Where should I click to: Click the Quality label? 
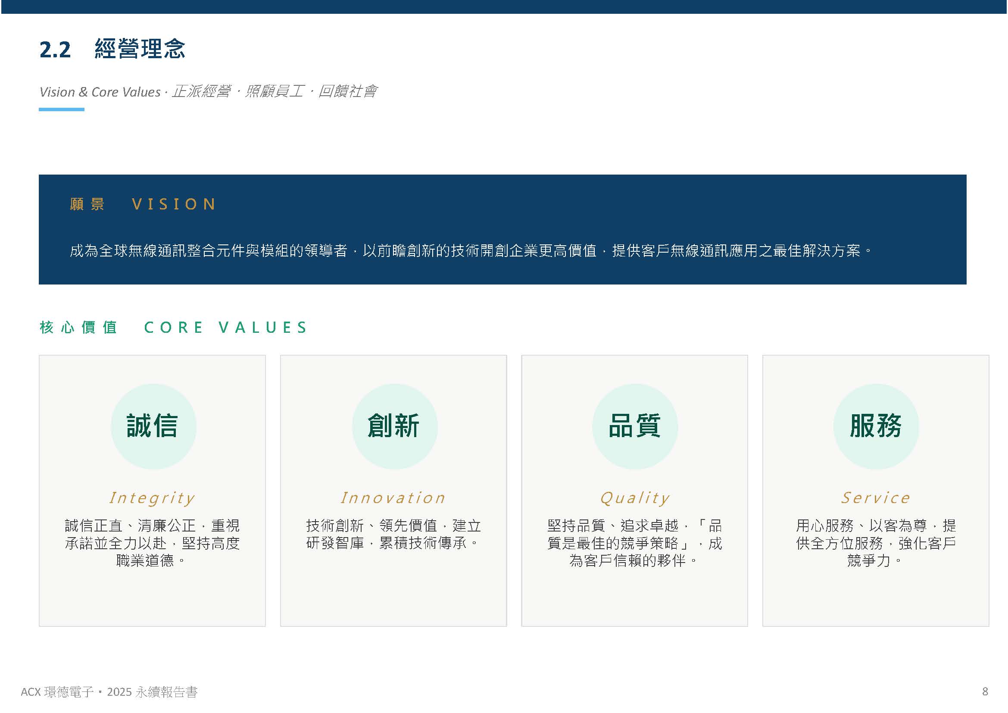635,498
